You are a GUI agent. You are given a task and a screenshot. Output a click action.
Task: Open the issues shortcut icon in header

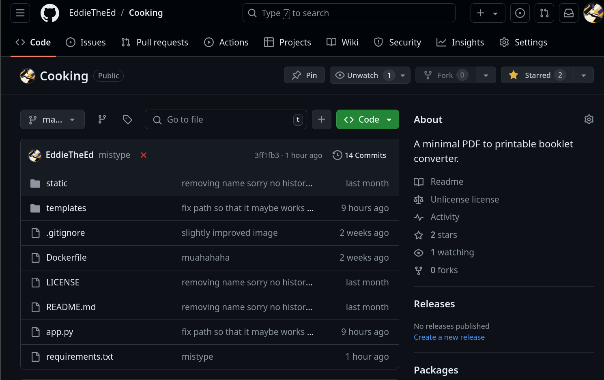[520, 13]
